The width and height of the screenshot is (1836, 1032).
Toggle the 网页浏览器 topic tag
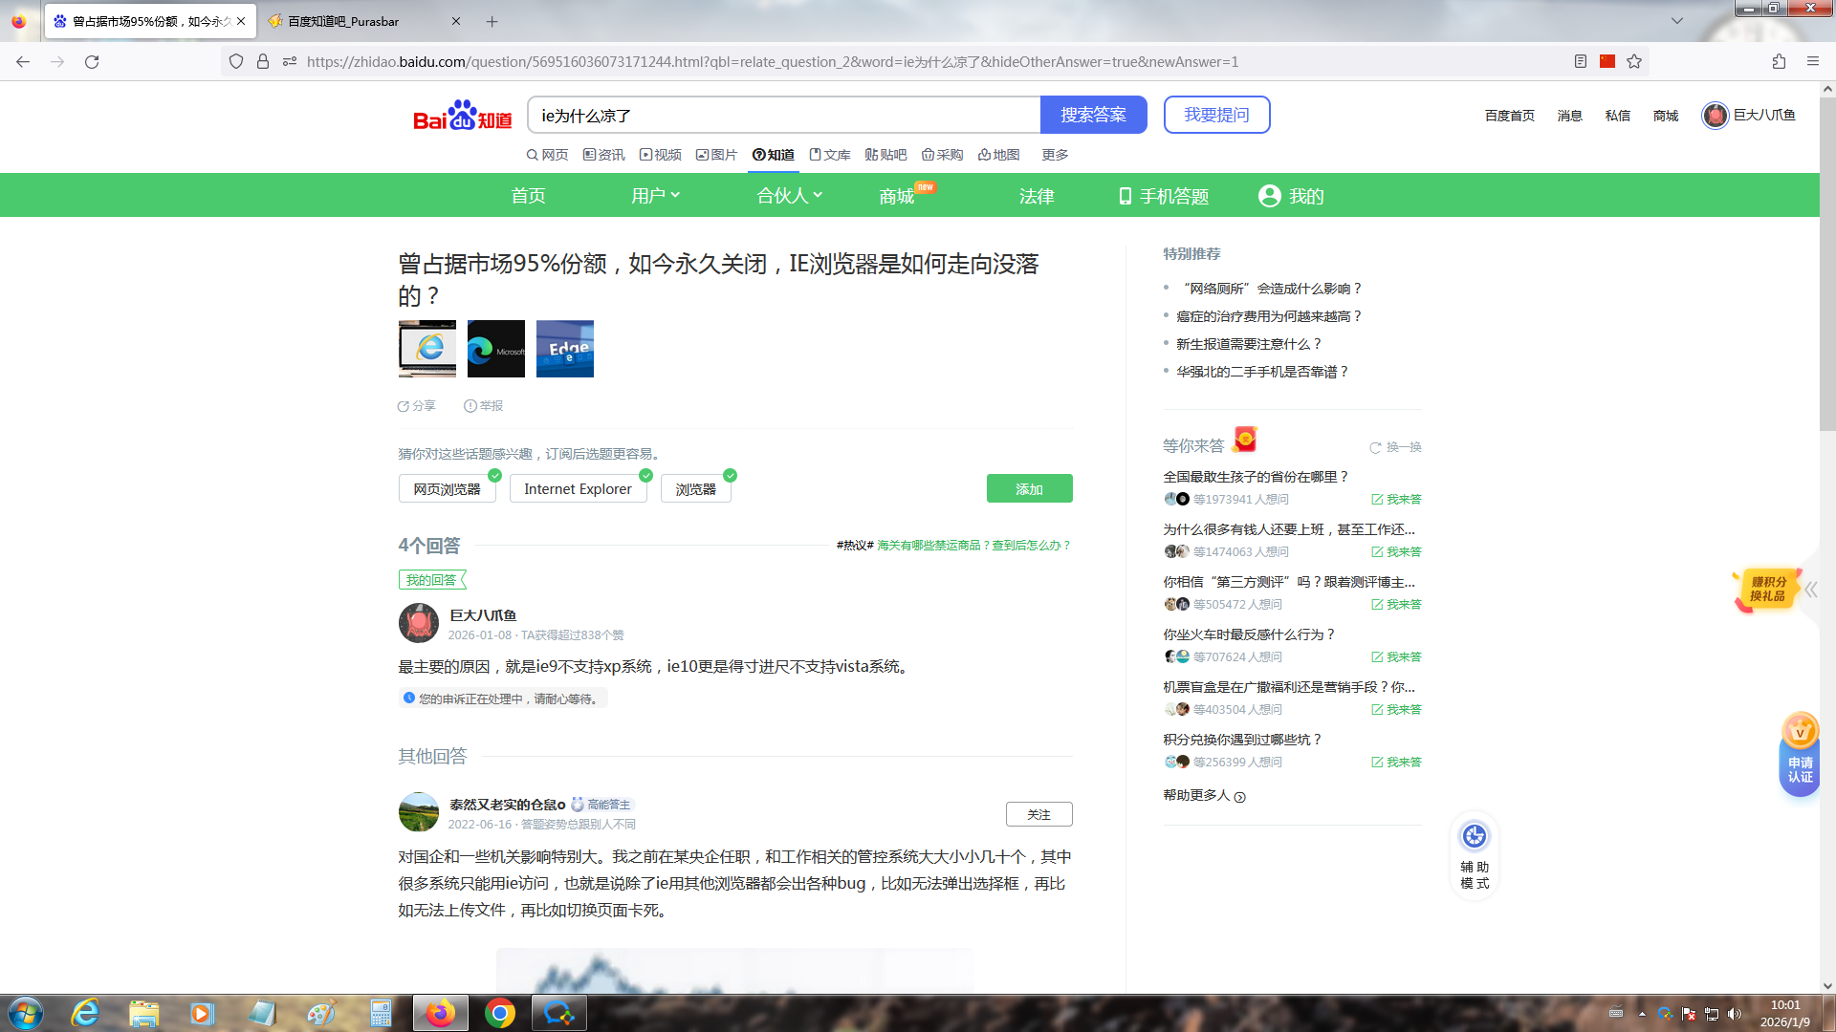[447, 489]
